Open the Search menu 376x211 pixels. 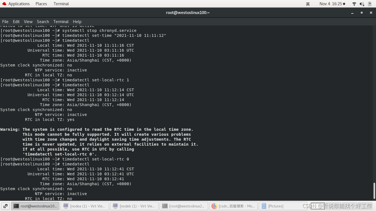coord(43,22)
